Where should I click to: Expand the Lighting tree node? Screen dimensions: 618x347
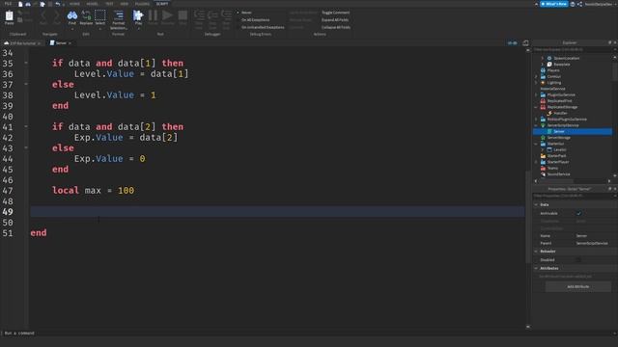click(x=536, y=83)
